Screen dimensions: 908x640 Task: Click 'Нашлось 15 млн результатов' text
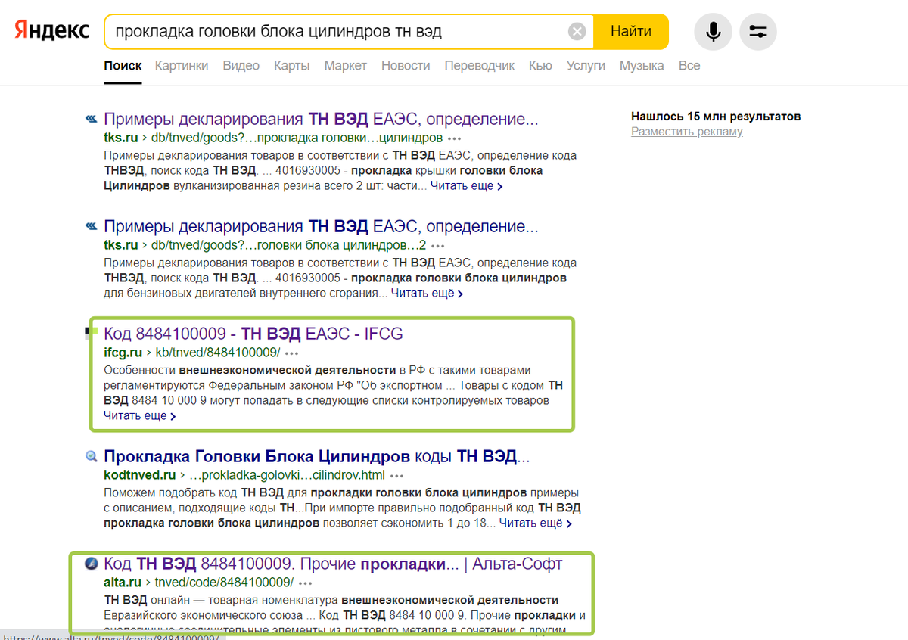pyautogui.click(x=716, y=117)
